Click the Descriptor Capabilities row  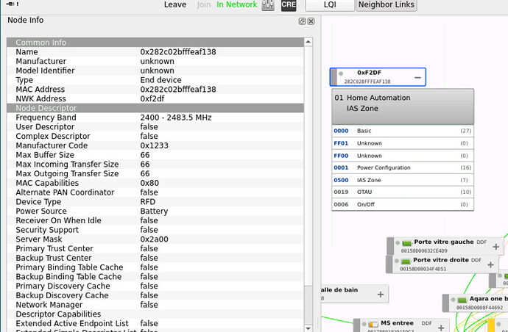click(x=155, y=314)
